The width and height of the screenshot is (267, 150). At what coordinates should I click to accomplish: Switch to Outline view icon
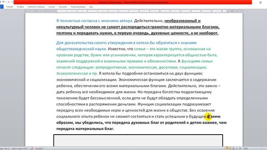(237, 148)
